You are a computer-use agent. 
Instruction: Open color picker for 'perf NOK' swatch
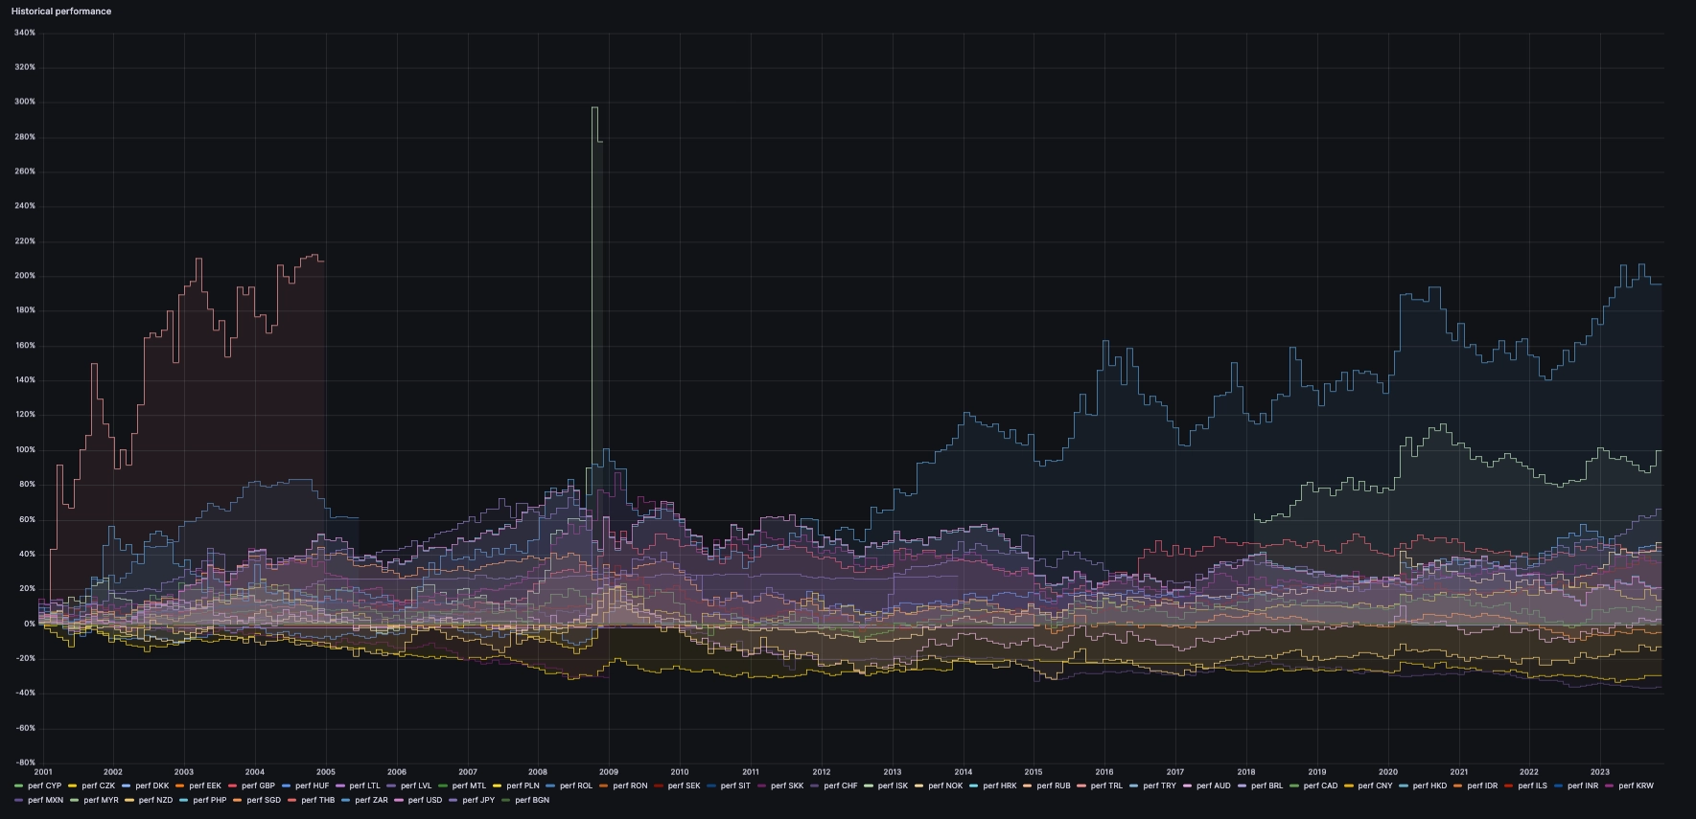coord(919,785)
